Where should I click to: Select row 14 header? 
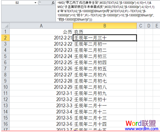(5, 112)
